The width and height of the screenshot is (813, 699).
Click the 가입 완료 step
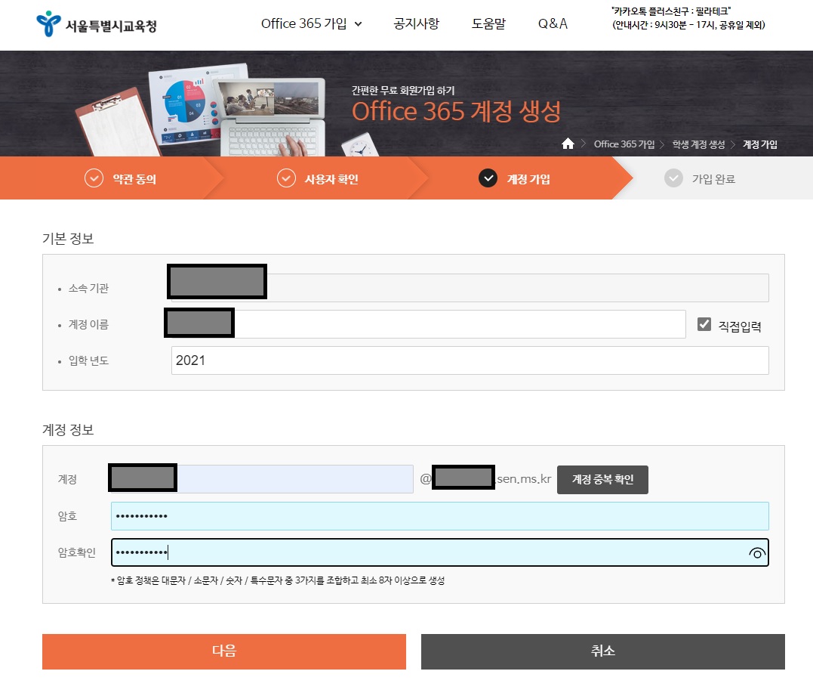click(x=700, y=178)
